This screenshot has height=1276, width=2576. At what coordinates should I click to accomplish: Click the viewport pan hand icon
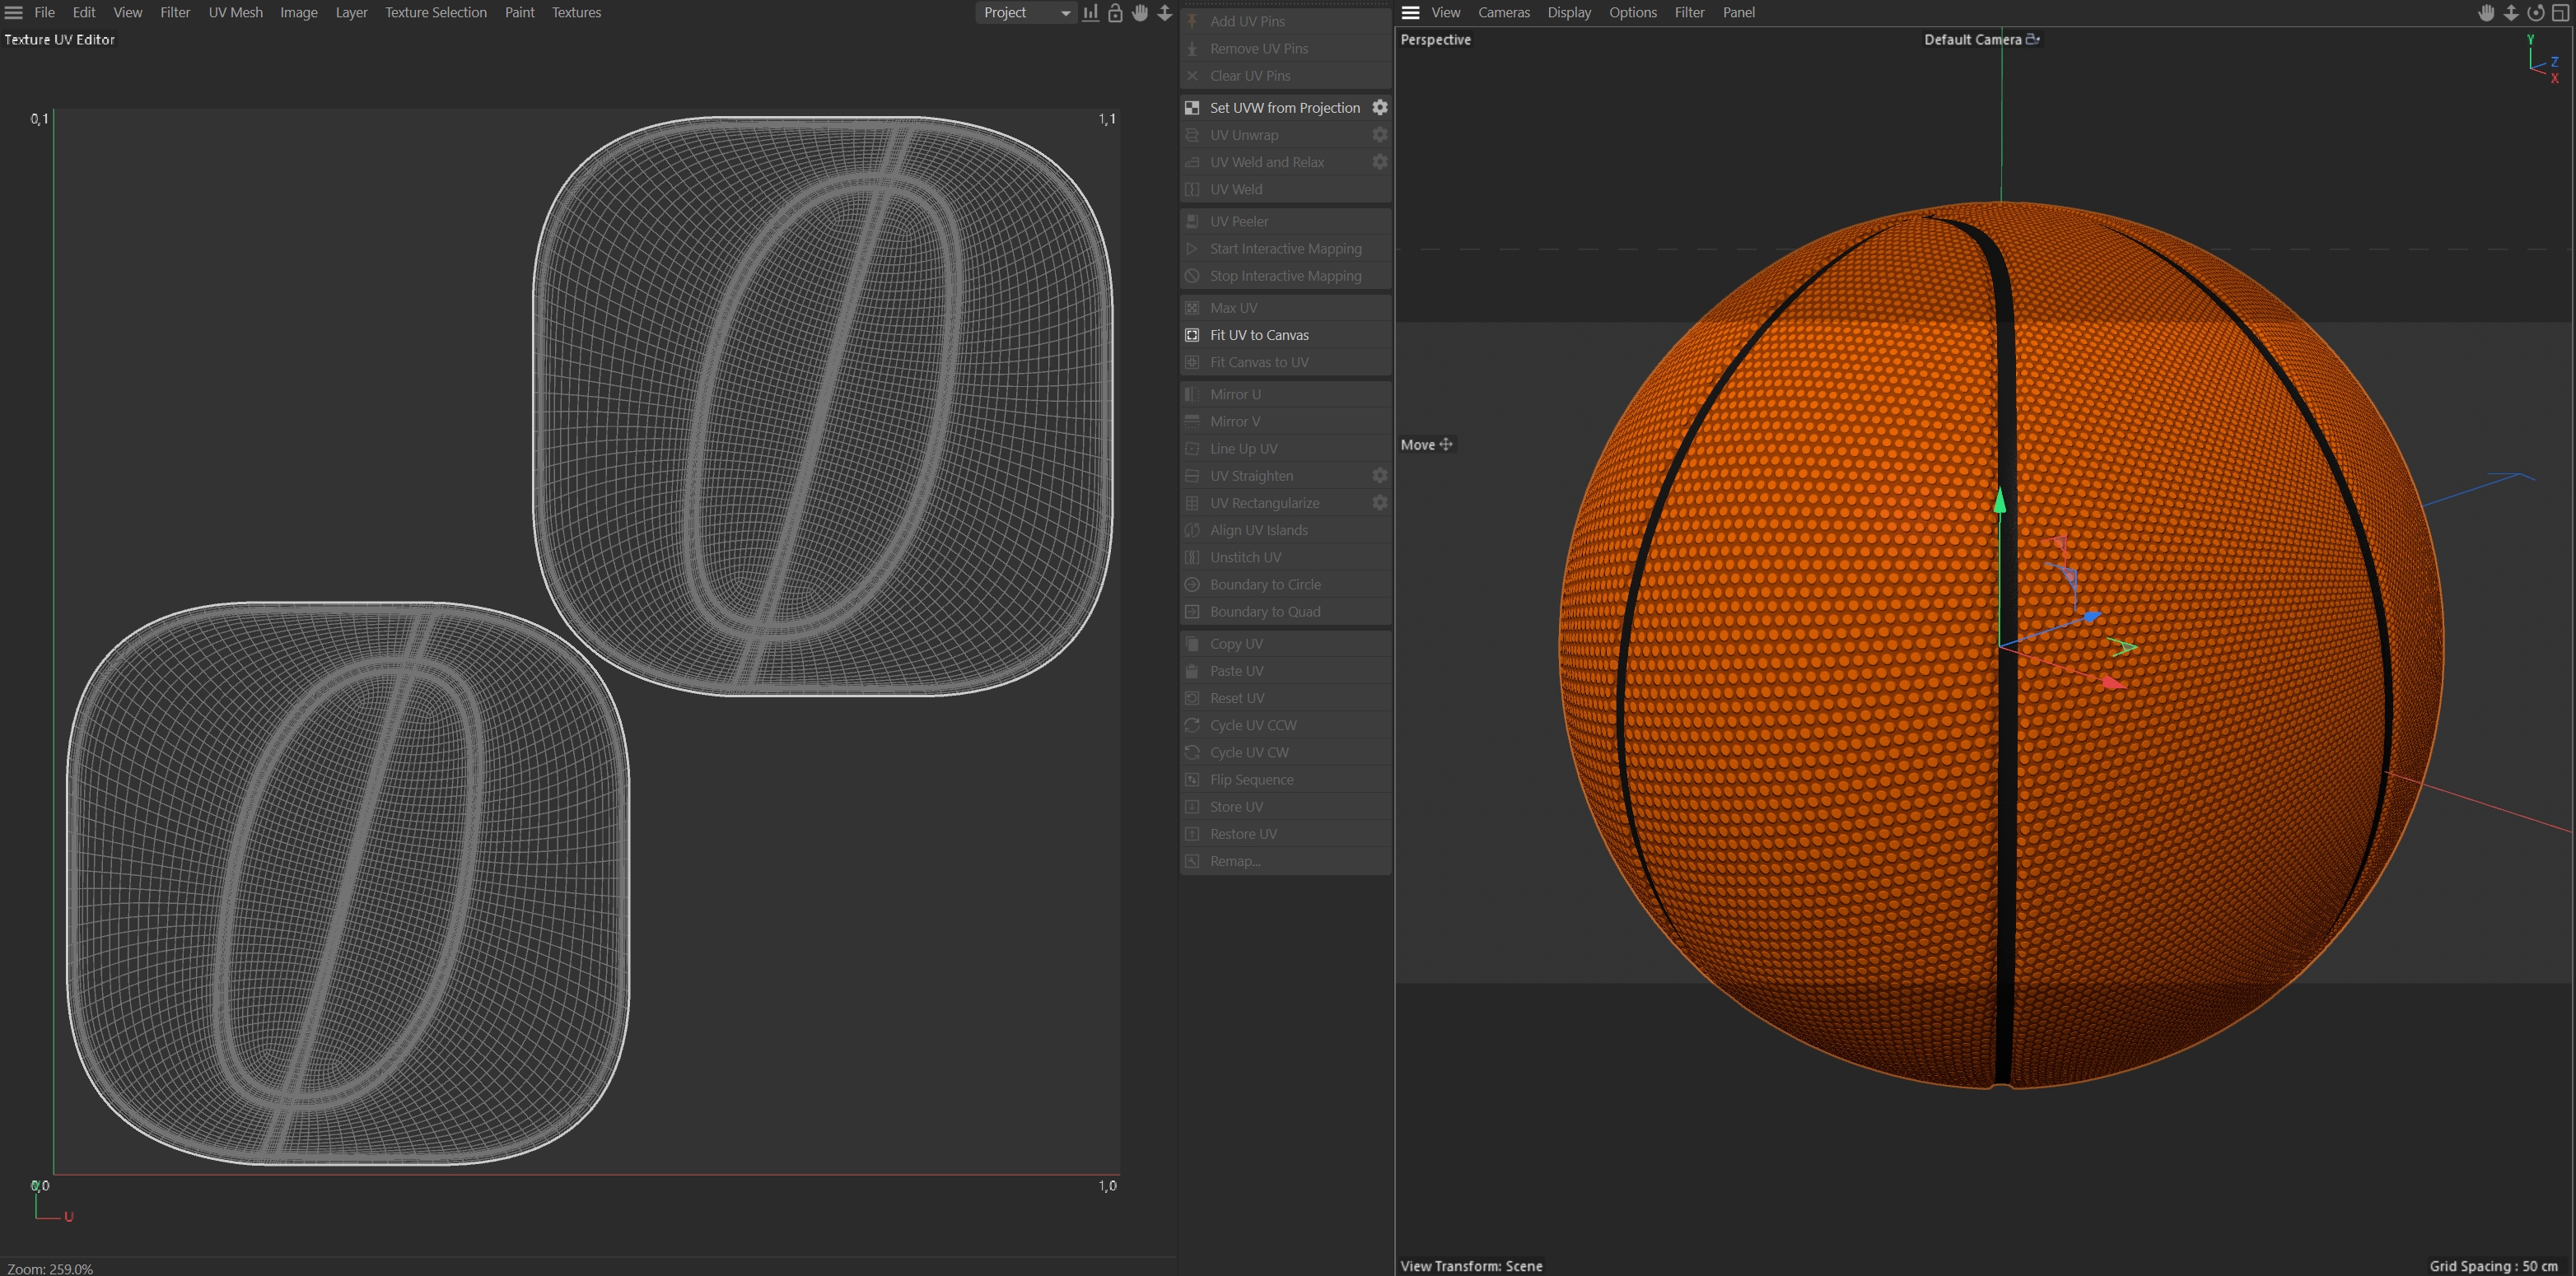pos(2486,13)
